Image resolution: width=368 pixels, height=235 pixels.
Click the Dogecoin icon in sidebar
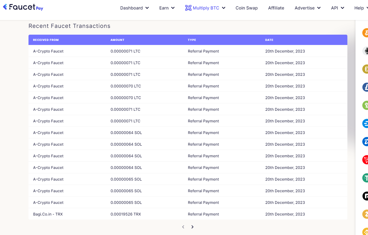[366, 69]
